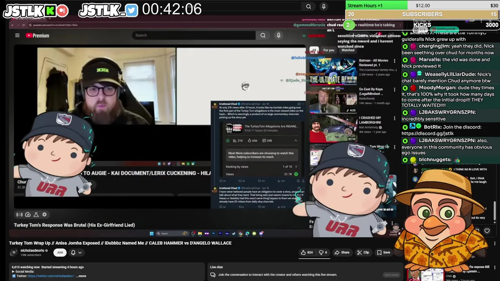Click the browser address bar URL
The image size is (500, 281).
tap(55, 25)
